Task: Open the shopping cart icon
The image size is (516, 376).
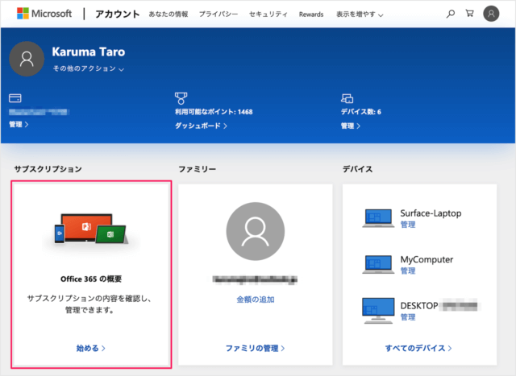Action: tap(469, 14)
